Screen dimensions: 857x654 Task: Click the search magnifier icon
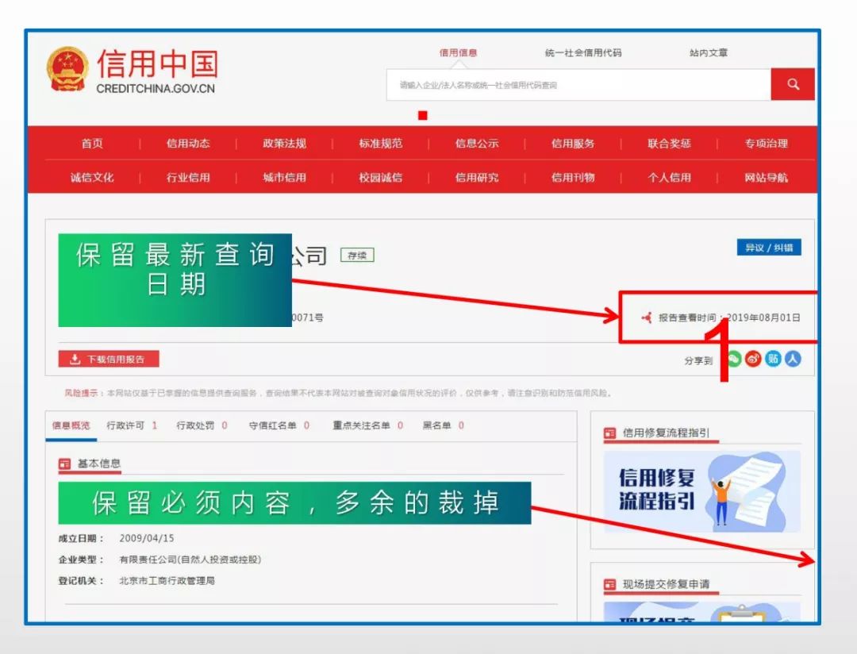792,83
